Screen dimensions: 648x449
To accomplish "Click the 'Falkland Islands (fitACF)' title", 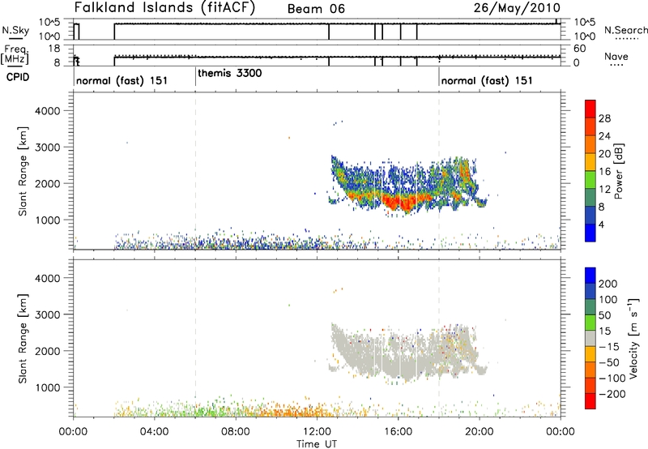I will 164,7.
